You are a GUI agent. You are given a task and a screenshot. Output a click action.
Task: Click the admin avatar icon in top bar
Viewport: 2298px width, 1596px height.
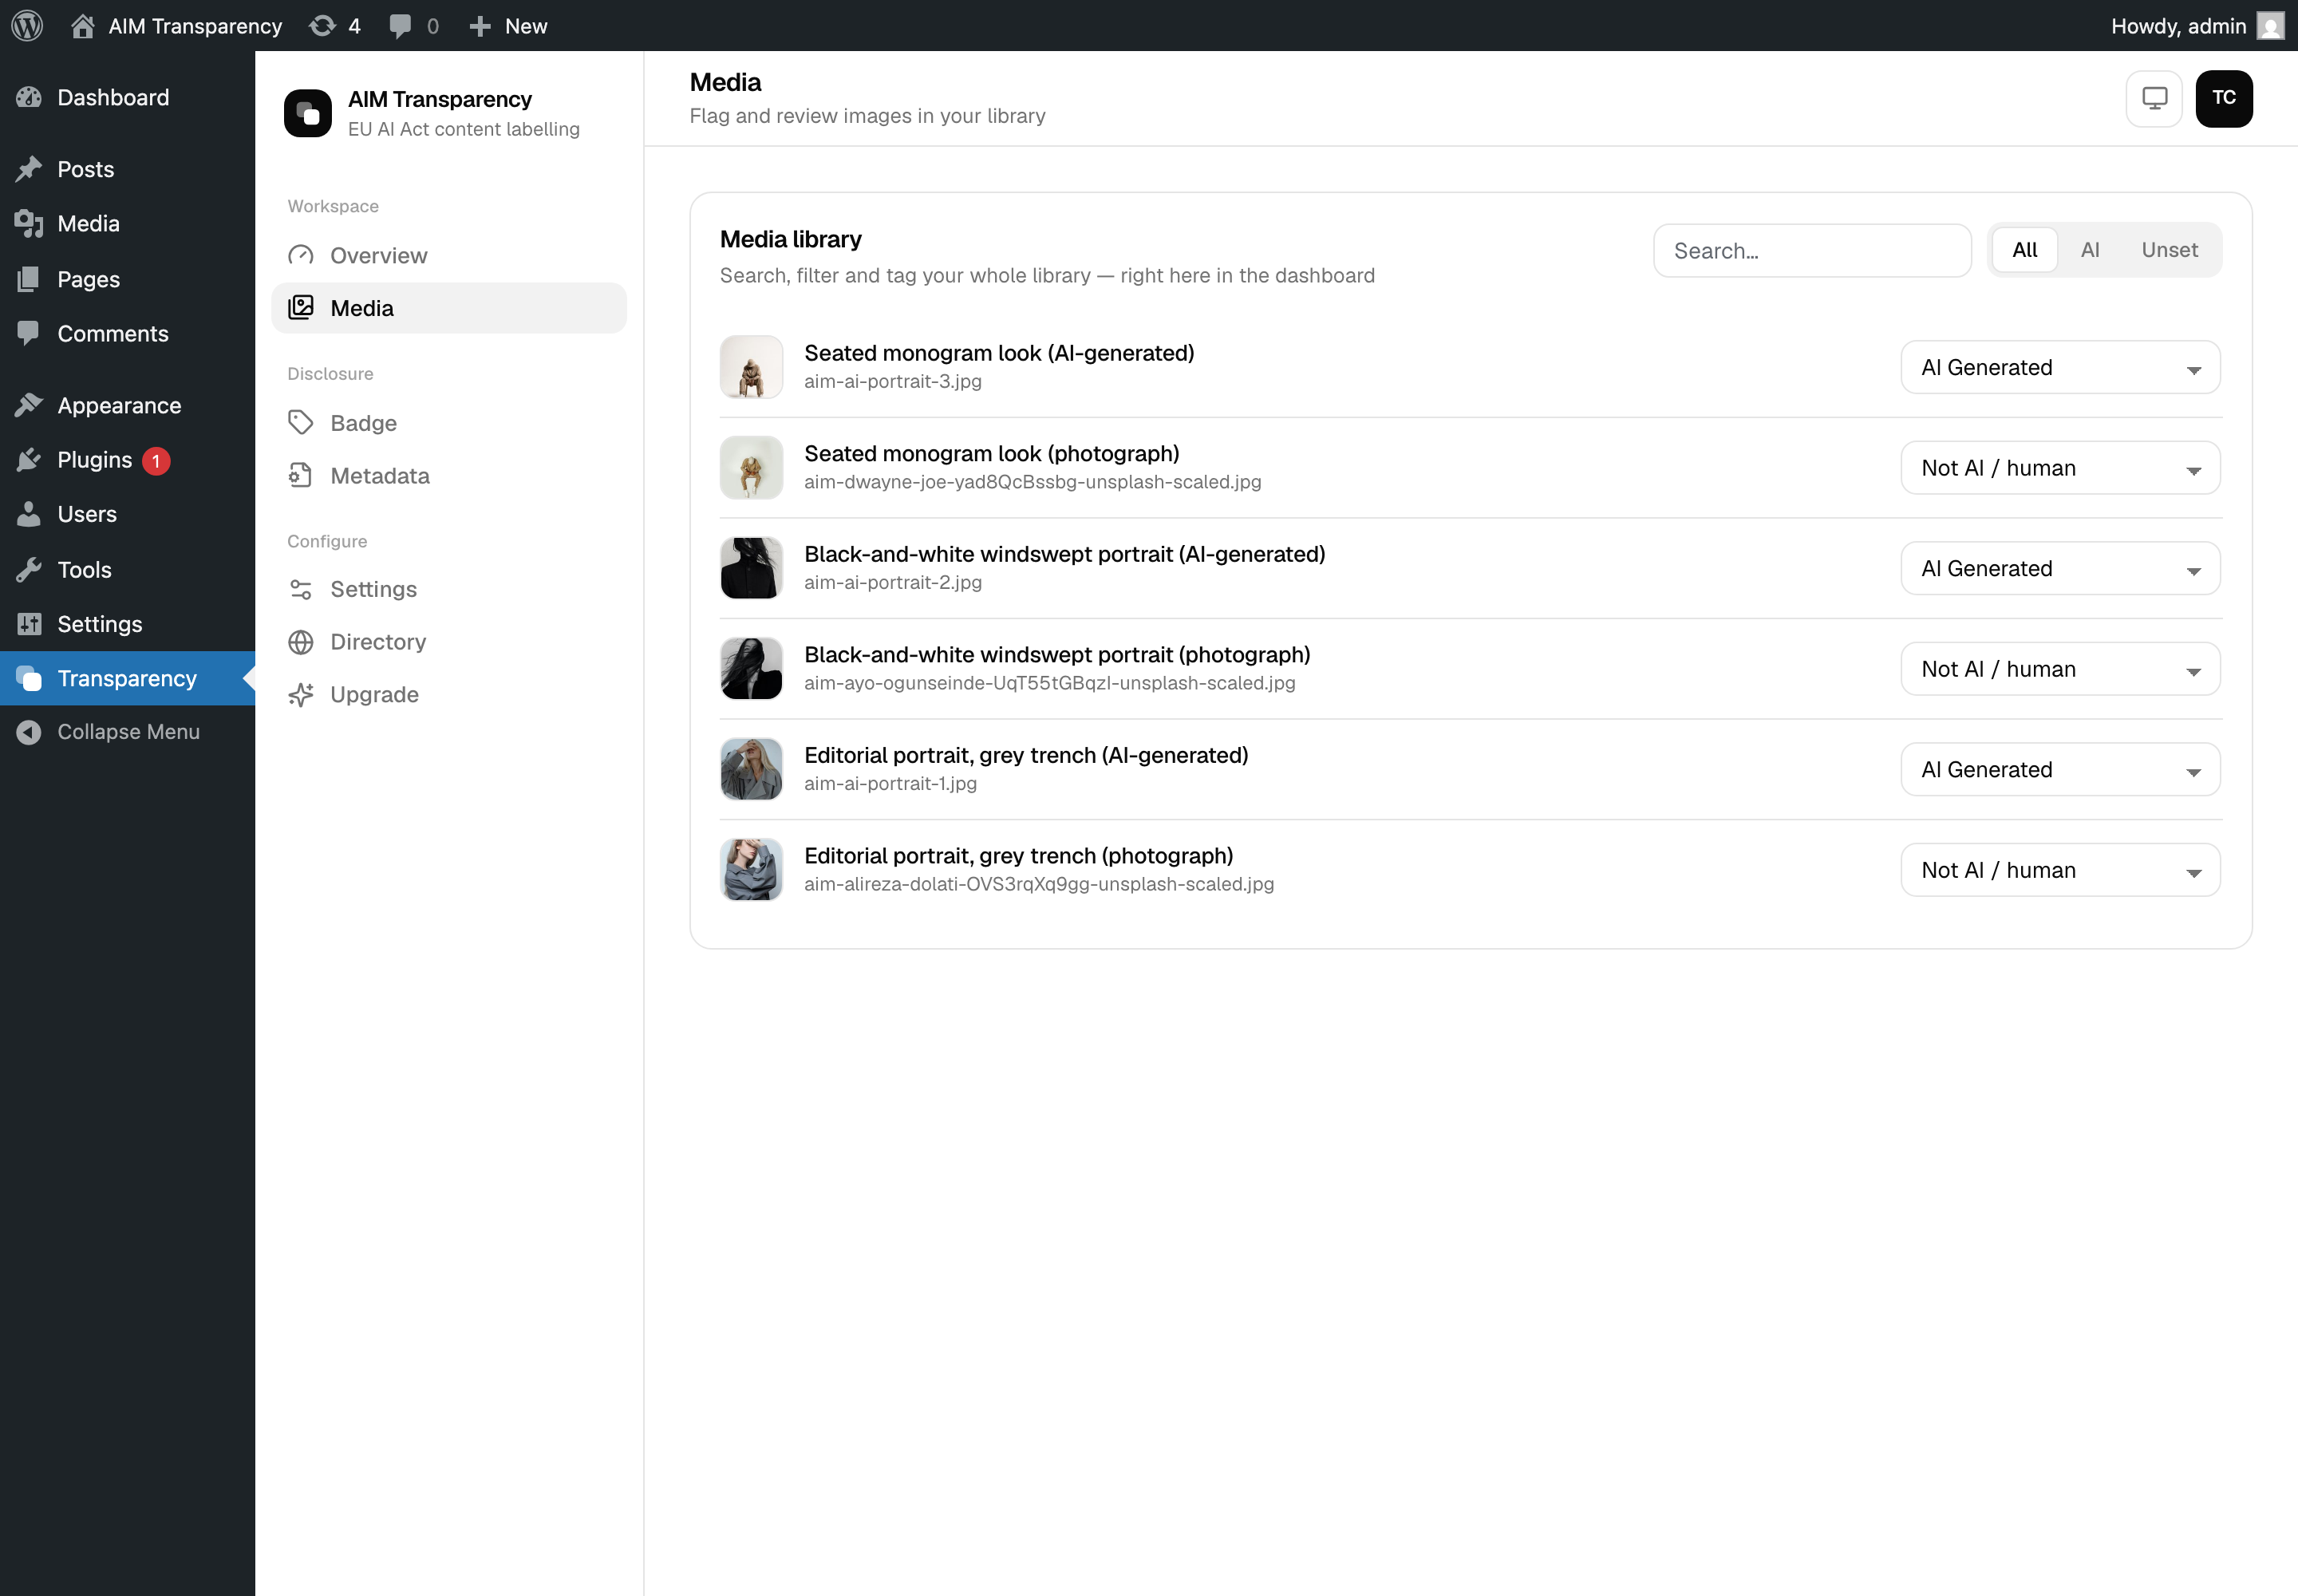tap(2270, 25)
